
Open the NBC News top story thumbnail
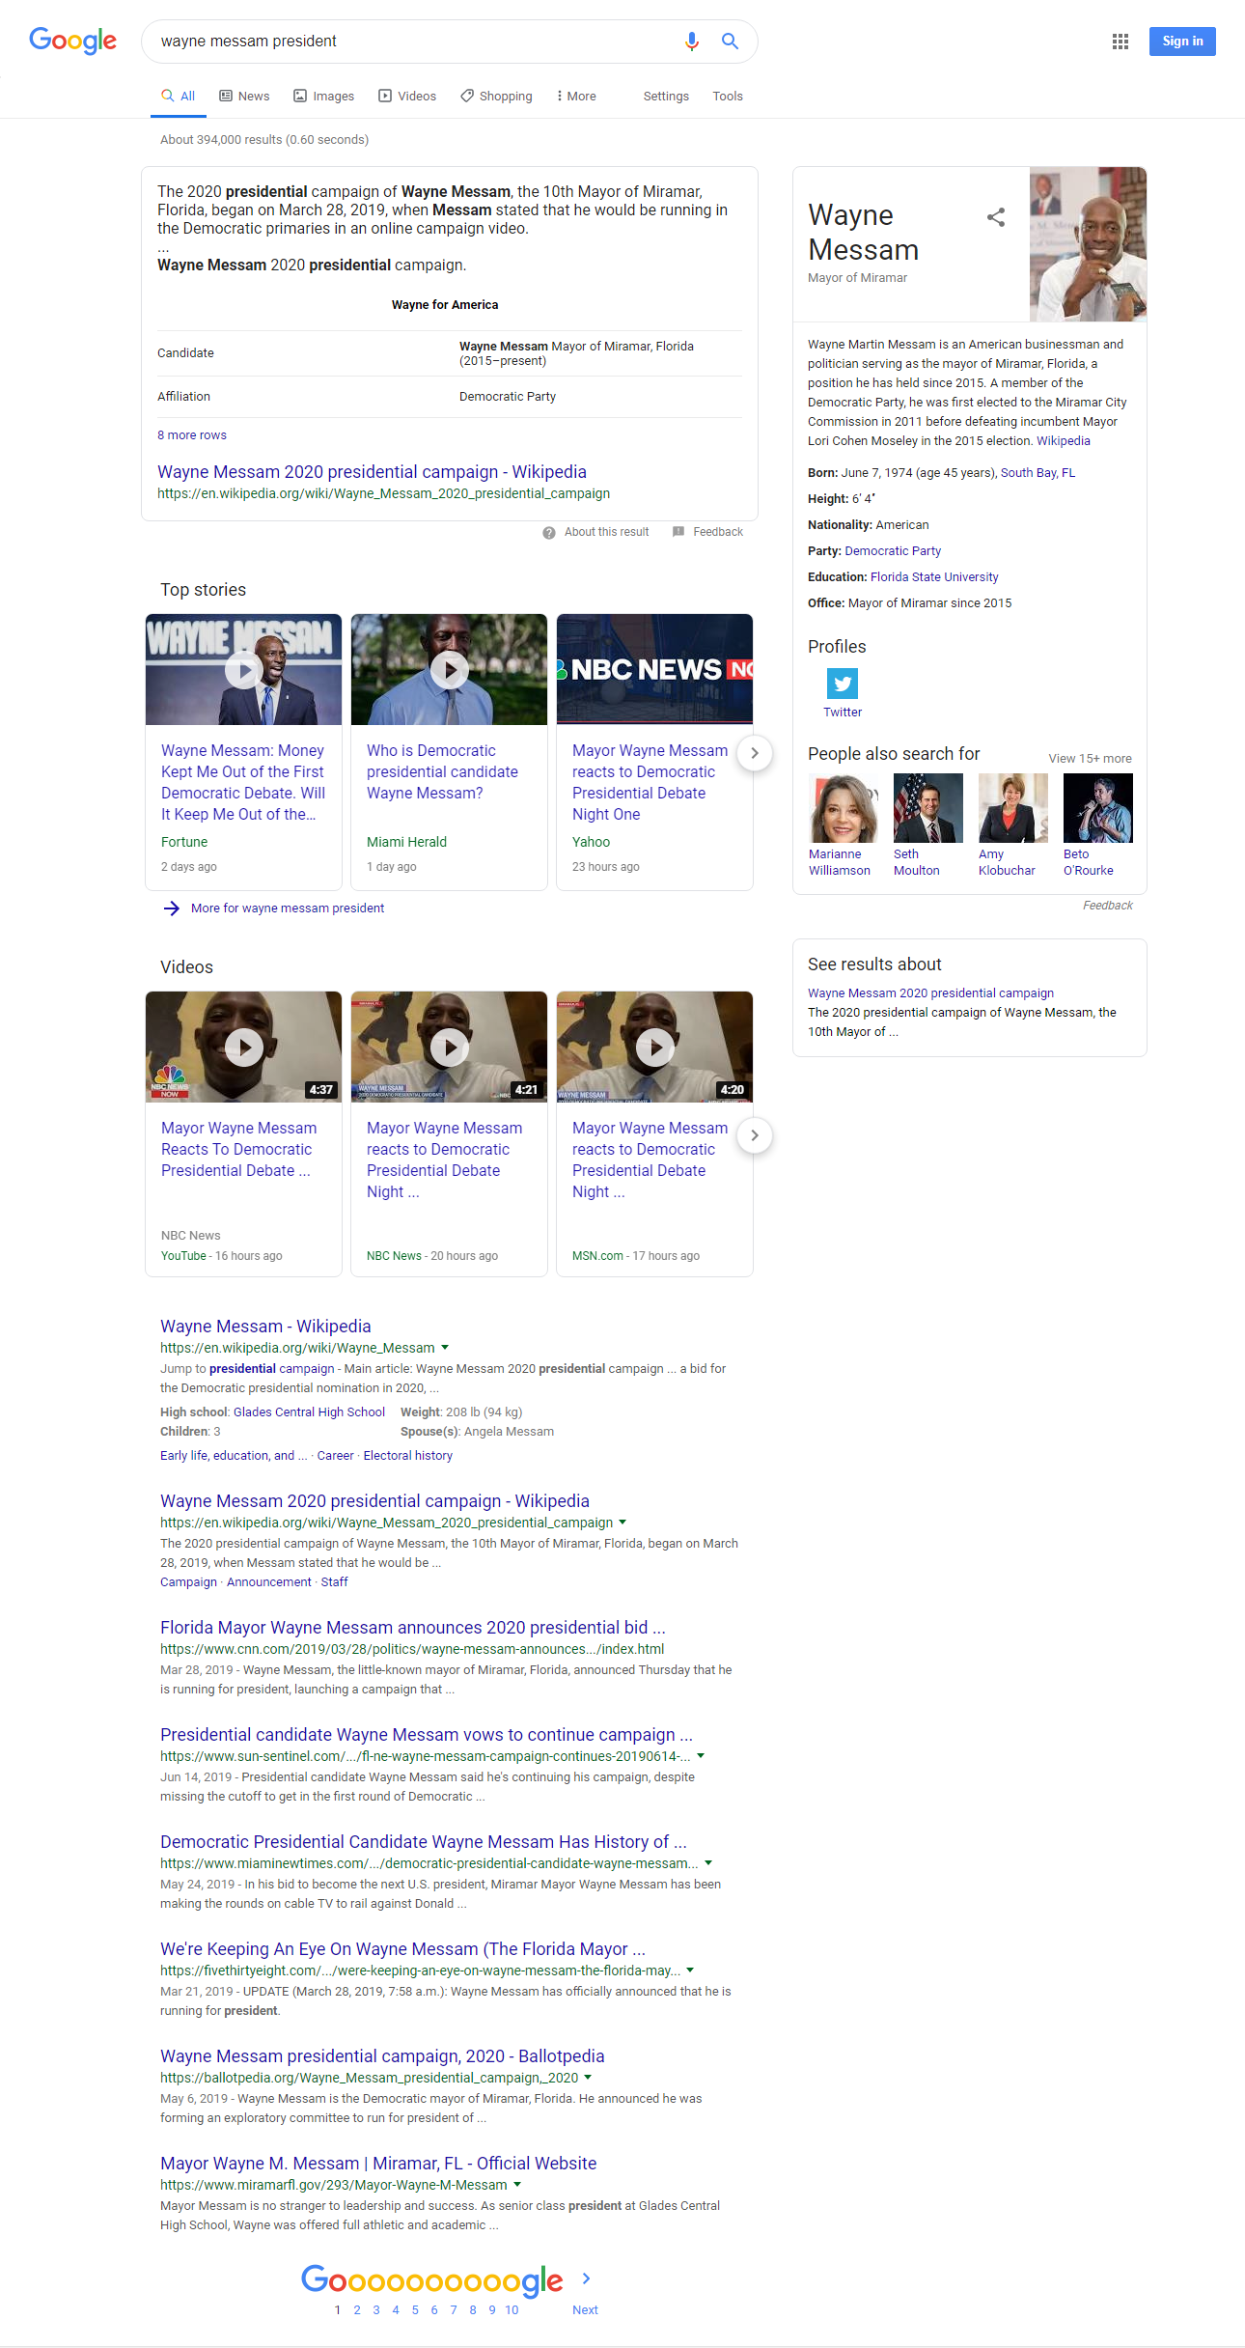tap(654, 669)
